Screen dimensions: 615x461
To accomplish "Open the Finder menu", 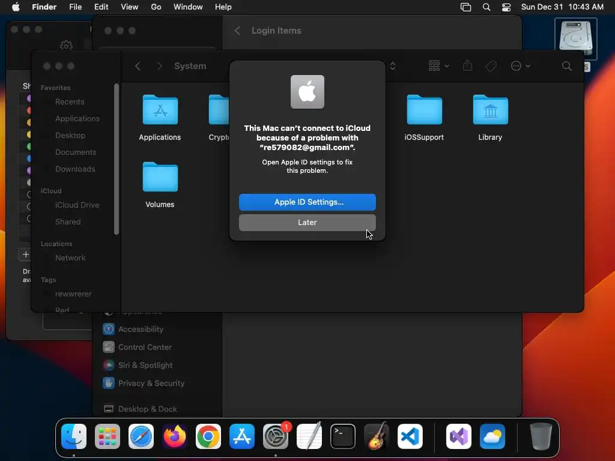I will click(x=44, y=7).
